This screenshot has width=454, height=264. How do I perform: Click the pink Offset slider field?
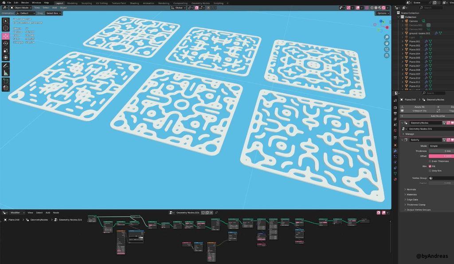click(440, 156)
